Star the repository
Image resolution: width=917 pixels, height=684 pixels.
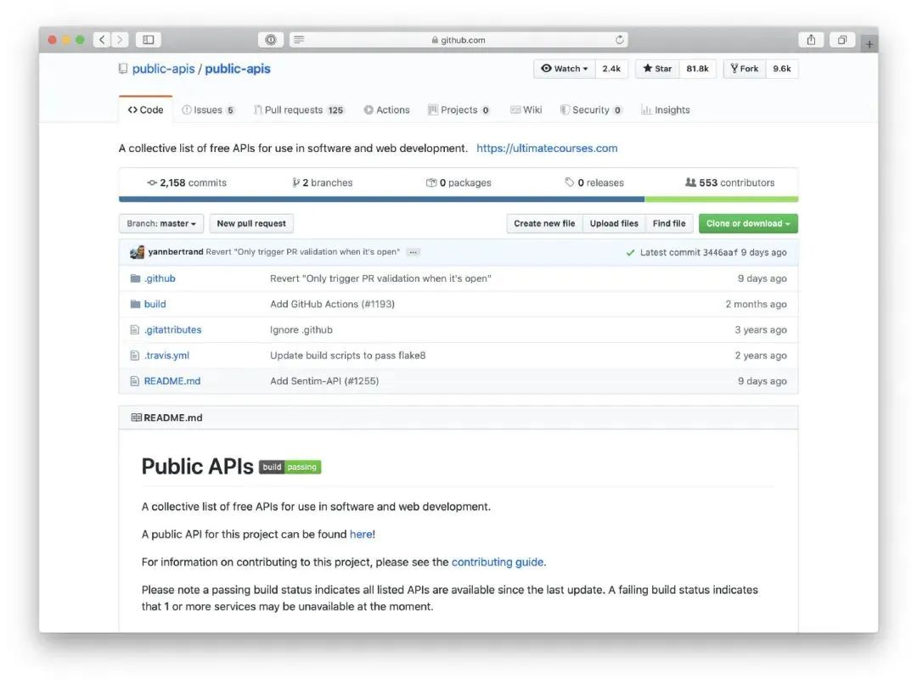click(657, 69)
